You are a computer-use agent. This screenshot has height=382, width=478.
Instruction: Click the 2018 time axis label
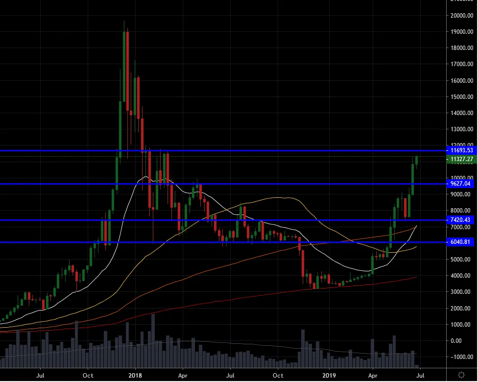(x=135, y=376)
